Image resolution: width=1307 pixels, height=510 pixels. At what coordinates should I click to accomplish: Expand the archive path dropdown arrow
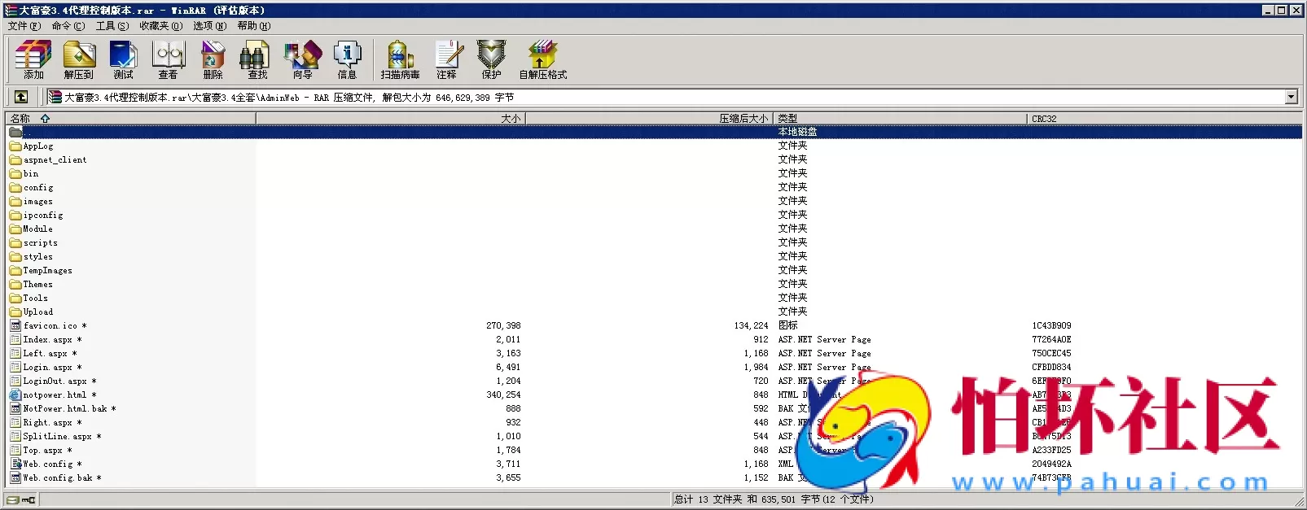[1291, 97]
